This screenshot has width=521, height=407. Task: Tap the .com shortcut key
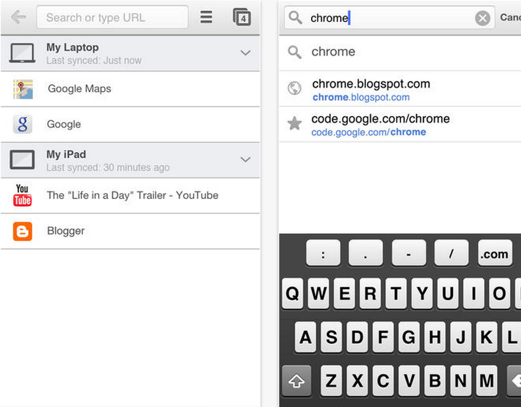click(494, 253)
